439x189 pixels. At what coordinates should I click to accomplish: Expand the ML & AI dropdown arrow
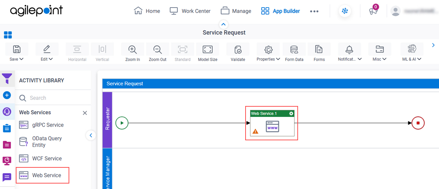(419, 59)
